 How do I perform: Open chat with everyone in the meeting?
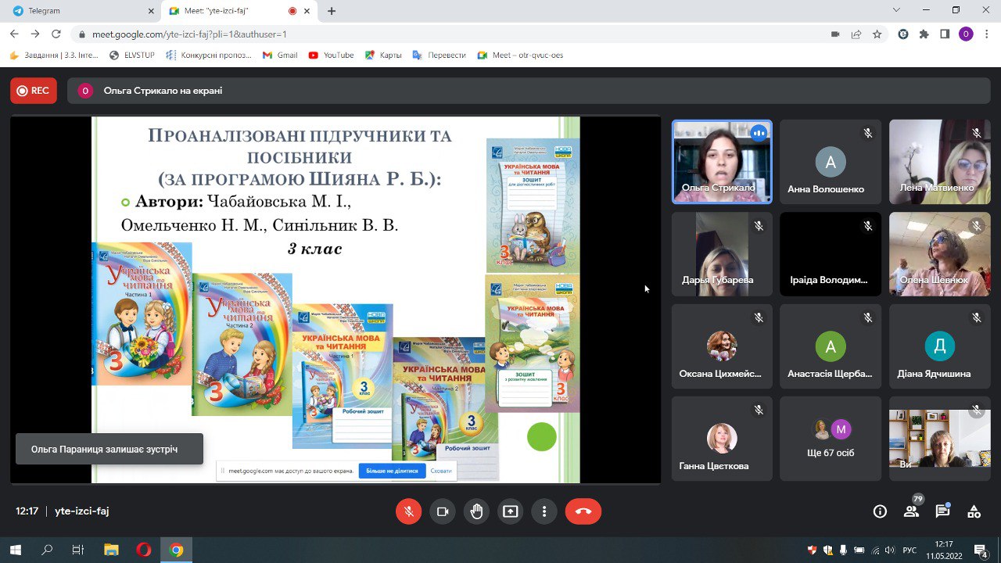(x=942, y=511)
